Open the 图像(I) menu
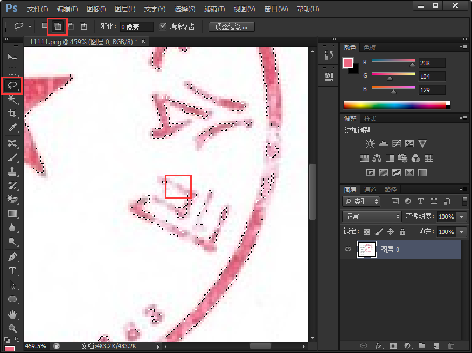Screen dimensions: 472x353 click(x=96, y=9)
